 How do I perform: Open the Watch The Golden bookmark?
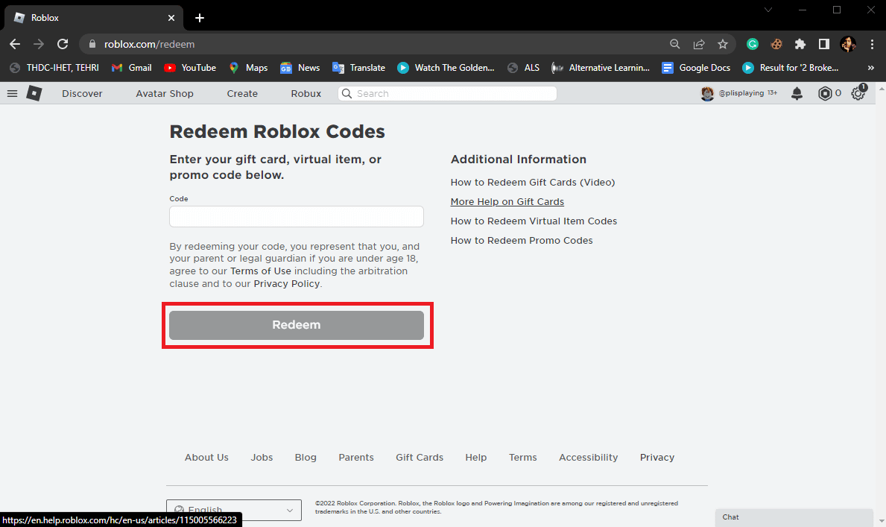pos(446,68)
